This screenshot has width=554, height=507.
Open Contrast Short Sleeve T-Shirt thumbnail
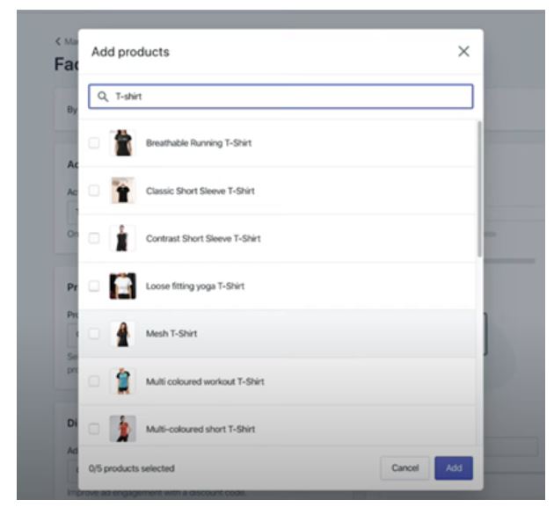(x=122, y=238)
